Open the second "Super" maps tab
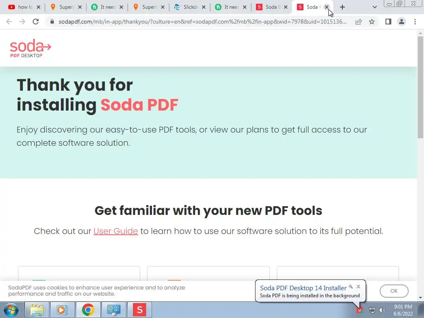424x318 pixels. point(145,7)
